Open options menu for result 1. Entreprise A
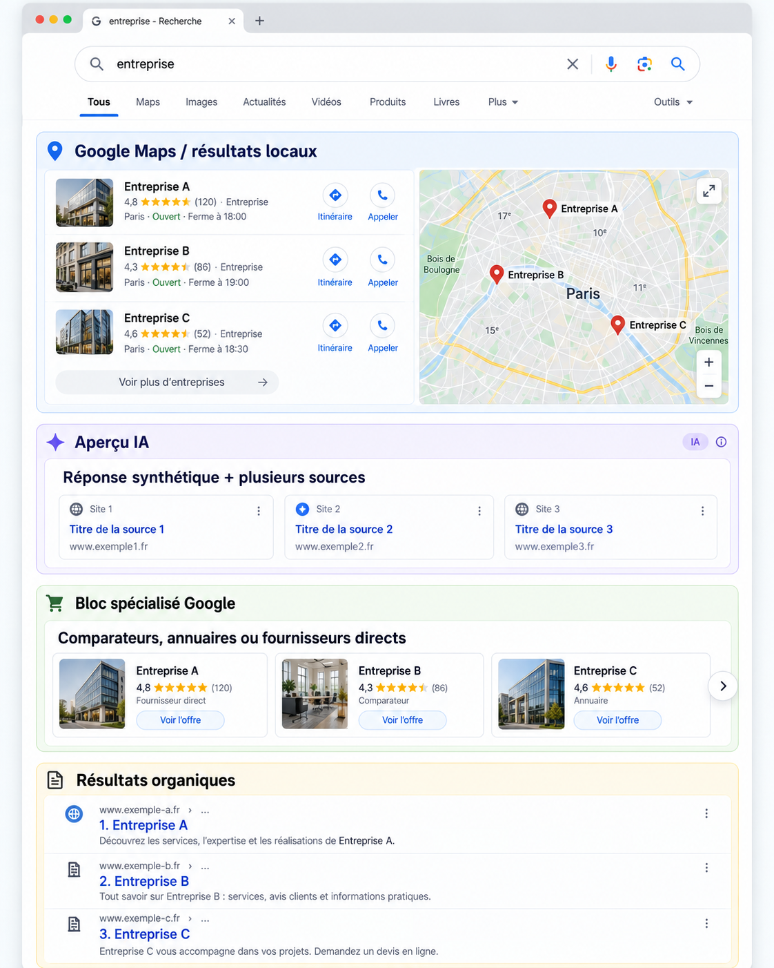 pyautogui.click(x=706, y=813)
